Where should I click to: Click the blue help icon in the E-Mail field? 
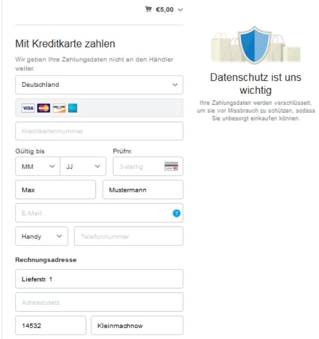(176, 213)
